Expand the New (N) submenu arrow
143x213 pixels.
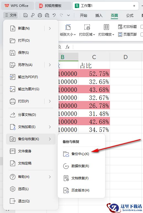[50, 28]
